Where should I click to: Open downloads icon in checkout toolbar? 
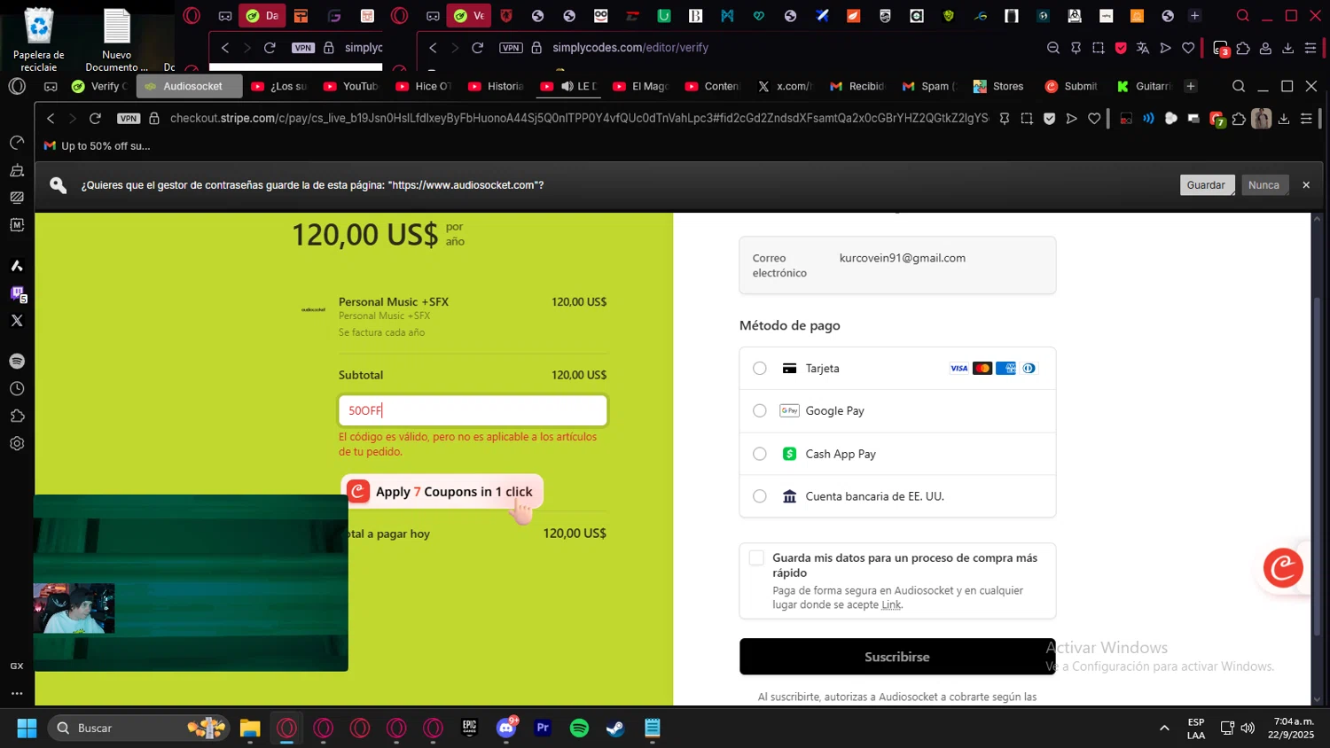coord(1284,118)
